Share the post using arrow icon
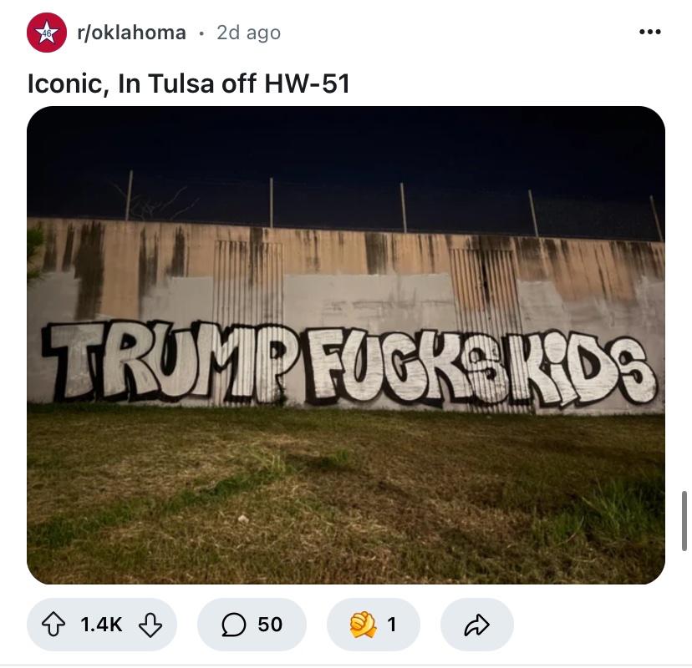692x668 pixels. pyautogui.click(x=477, y=625)
